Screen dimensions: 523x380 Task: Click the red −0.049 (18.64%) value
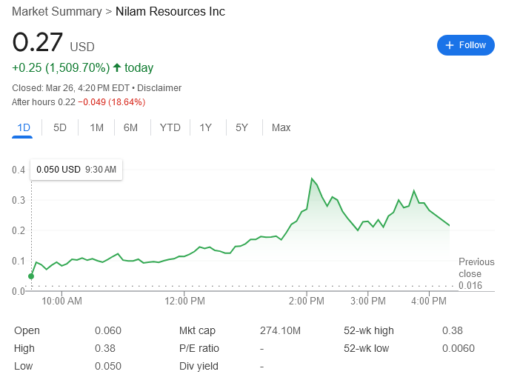tap(112, 102)
